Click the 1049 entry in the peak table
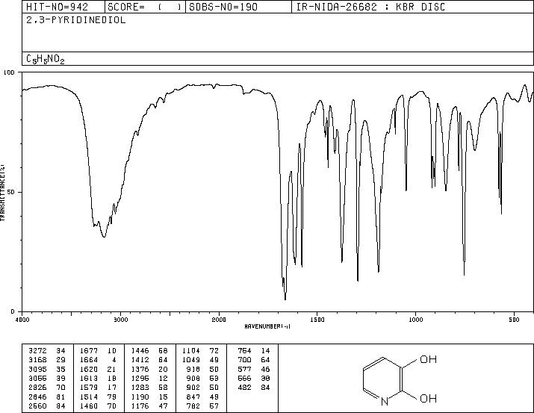The image size is (534, 413). [191, 360]
